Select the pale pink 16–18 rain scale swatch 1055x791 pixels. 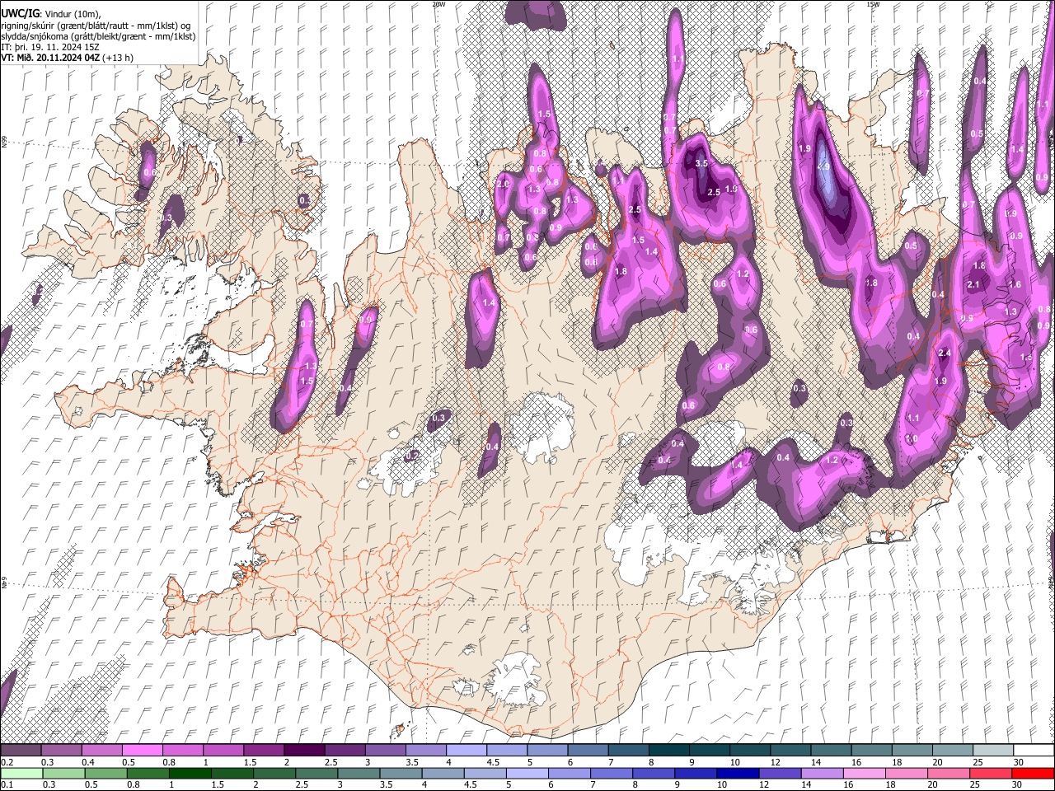pyautogui.click(x=865, y=773)
